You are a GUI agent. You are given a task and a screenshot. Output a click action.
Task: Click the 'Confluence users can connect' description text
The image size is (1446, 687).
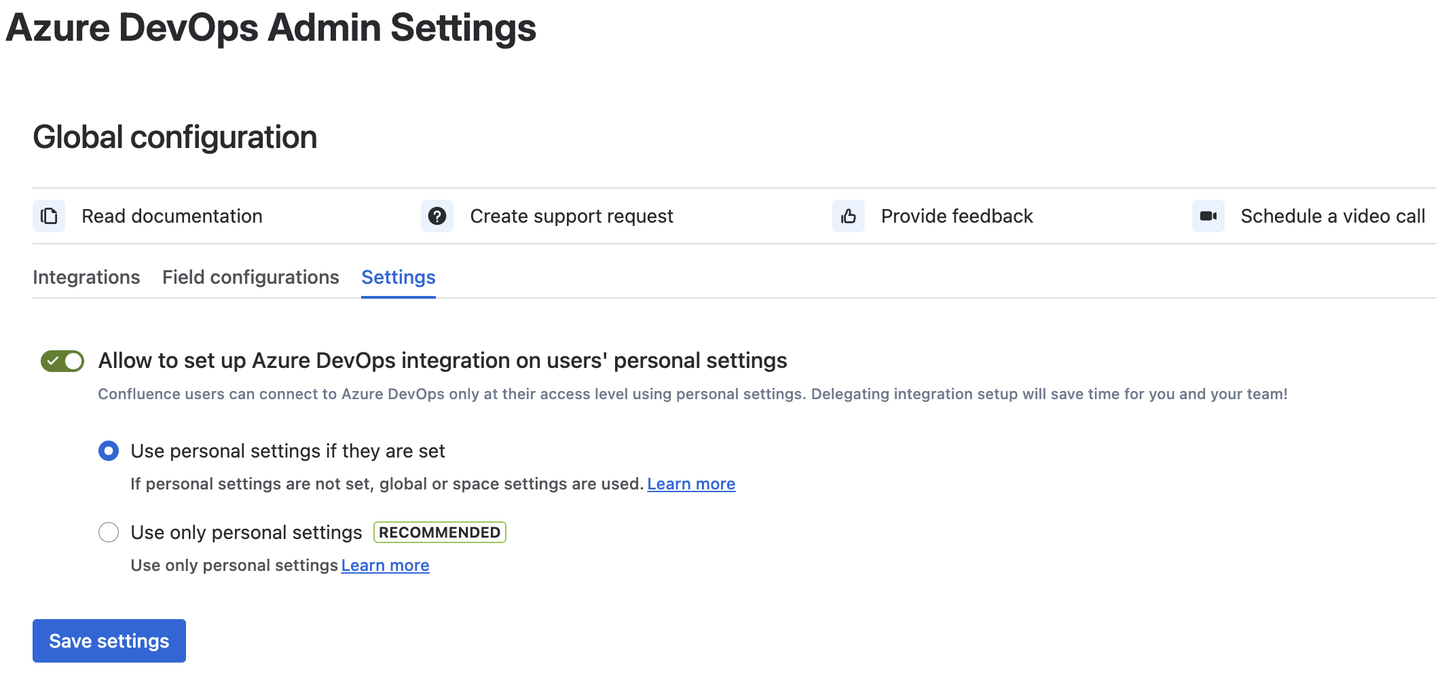(692, 394)
